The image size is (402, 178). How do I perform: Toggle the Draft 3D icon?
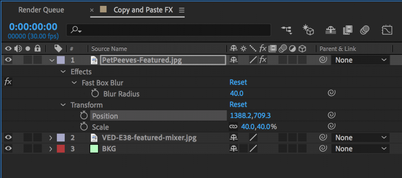point(308,30)
